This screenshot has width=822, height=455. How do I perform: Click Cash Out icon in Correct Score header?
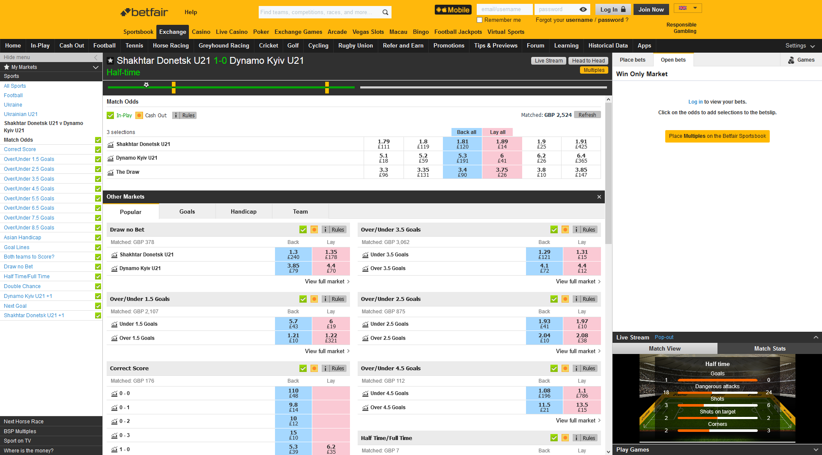pyautogui.click(x=314, y=369)
